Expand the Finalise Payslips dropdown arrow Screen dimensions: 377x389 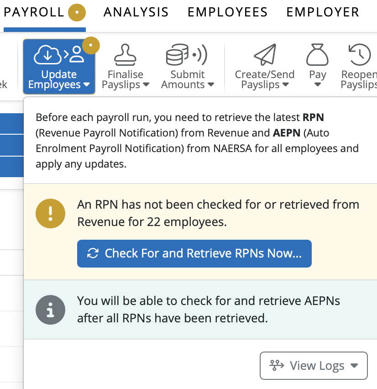(x=146, y=85)
